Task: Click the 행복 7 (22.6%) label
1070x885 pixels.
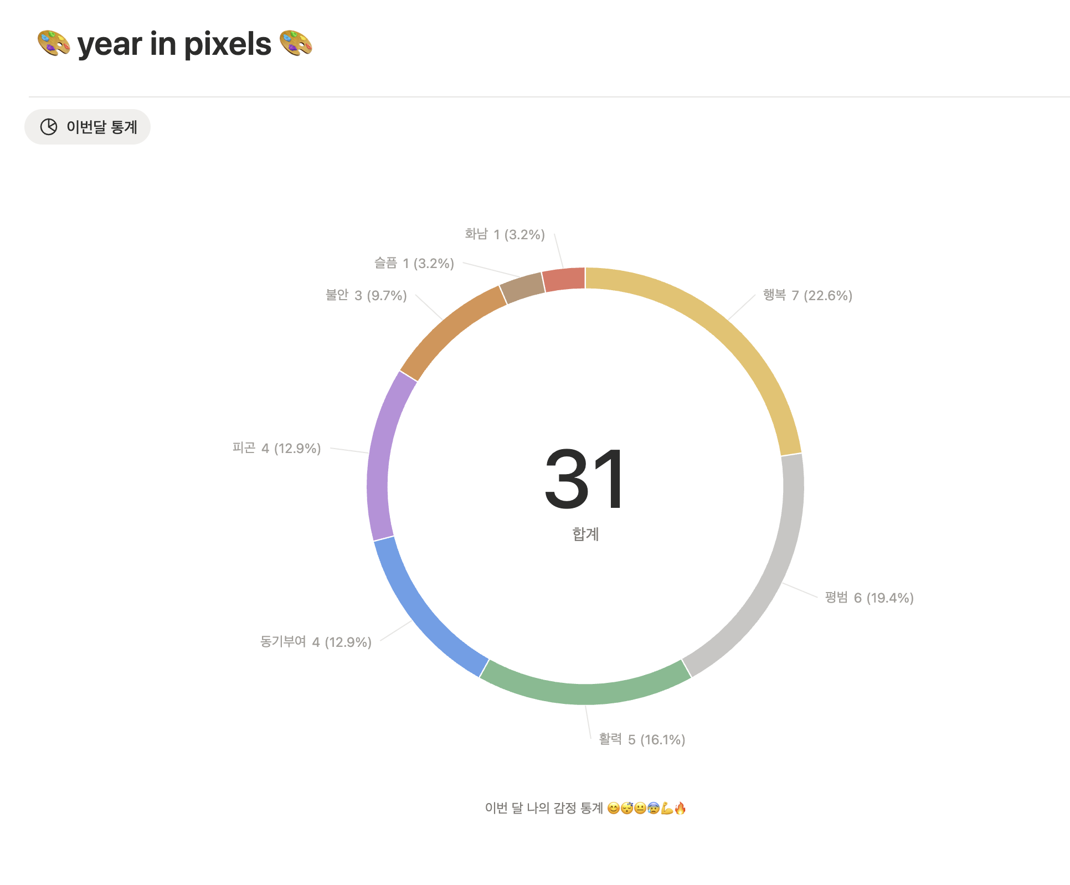Action: [x=807, y=295]
